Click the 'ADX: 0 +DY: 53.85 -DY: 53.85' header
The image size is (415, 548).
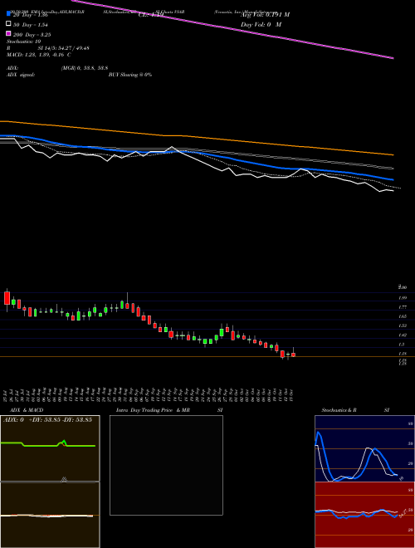(x=47, y=420)
